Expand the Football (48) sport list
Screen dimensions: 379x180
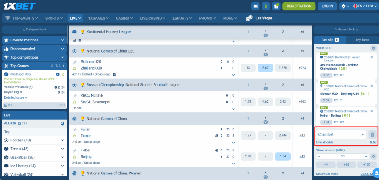[x=63, y=140]
